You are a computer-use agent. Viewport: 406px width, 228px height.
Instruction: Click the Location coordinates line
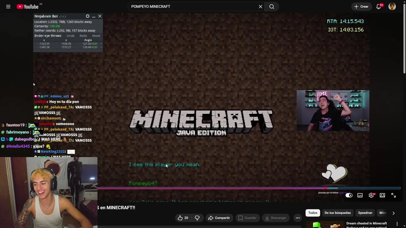click(63, 22)
